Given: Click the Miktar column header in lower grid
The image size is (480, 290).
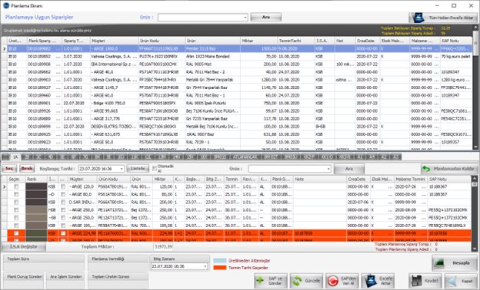Looking at the screenshot, I should (x=163, y=180).
